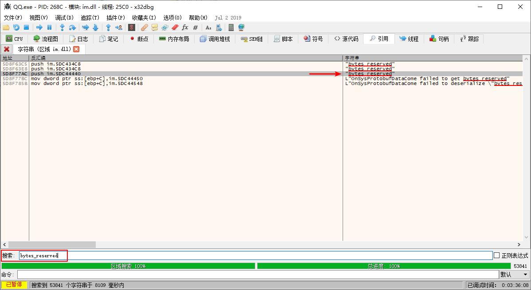Click the Step Over icon
The width and height of the screenshot is (531, 290).
pyautogui.click(x=72, y=27)
